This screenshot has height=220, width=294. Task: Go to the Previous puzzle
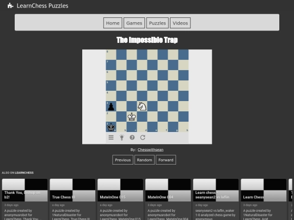coord(123,160)
